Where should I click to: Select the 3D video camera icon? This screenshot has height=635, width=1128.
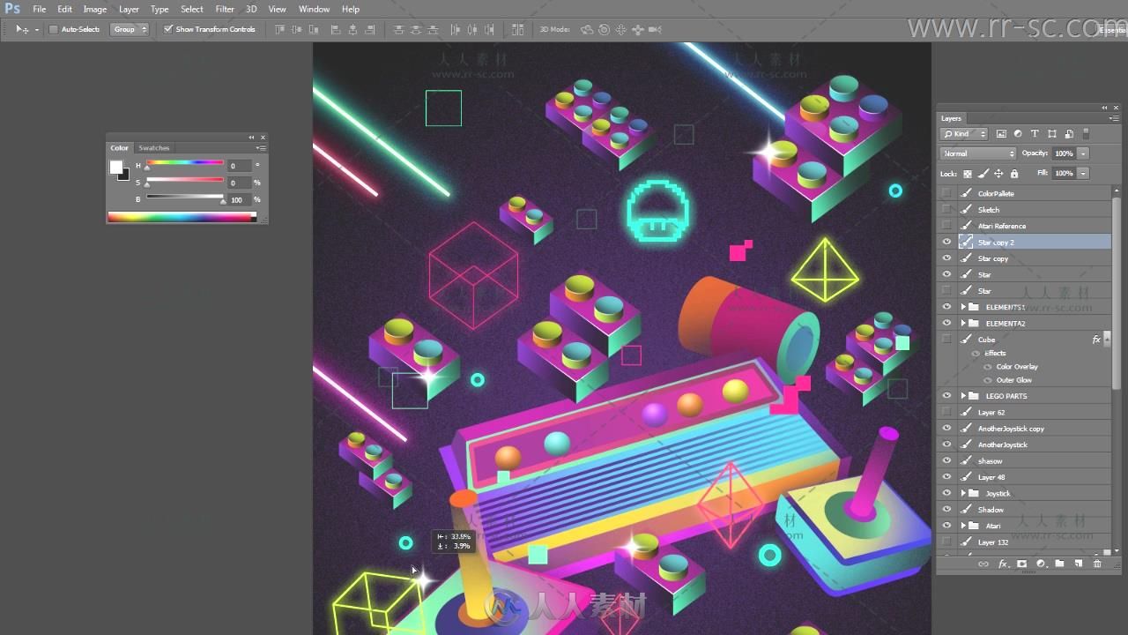point(655,29)
